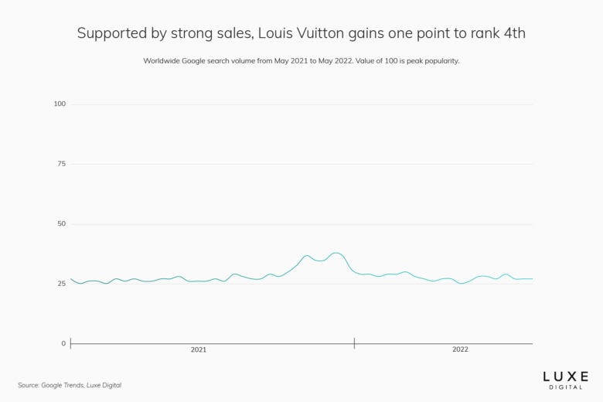This screenshot has height=402, width=603.
Task: Click the 25 label on the y-axis
Action: pyautogui.click(x=61, y=284)
